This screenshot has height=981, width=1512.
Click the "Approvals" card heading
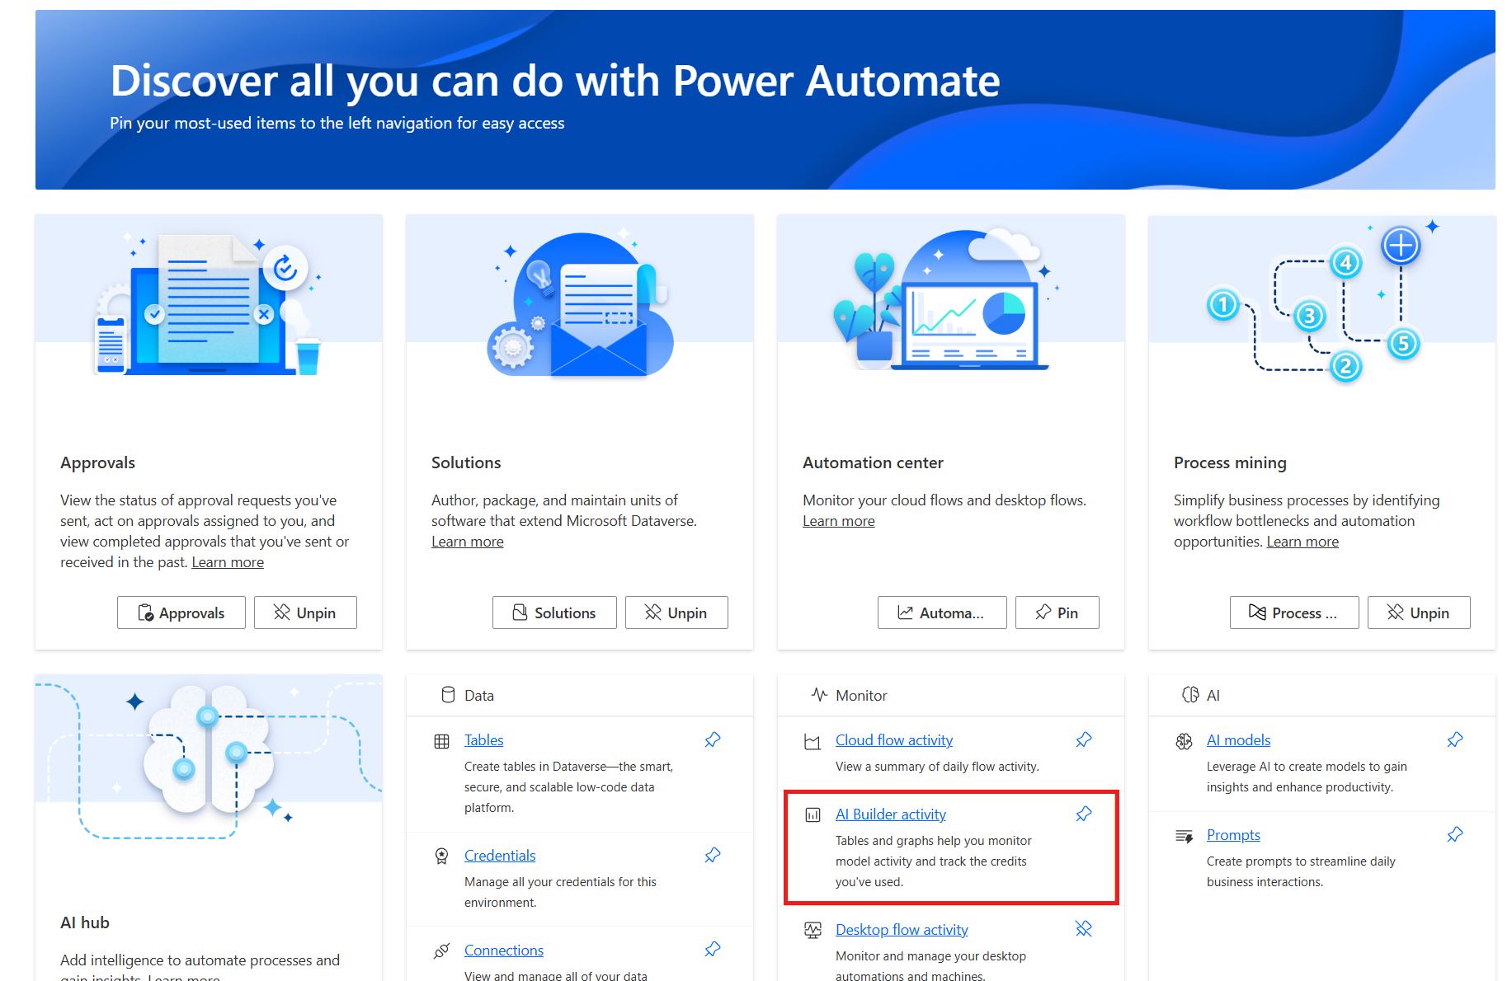97,462
